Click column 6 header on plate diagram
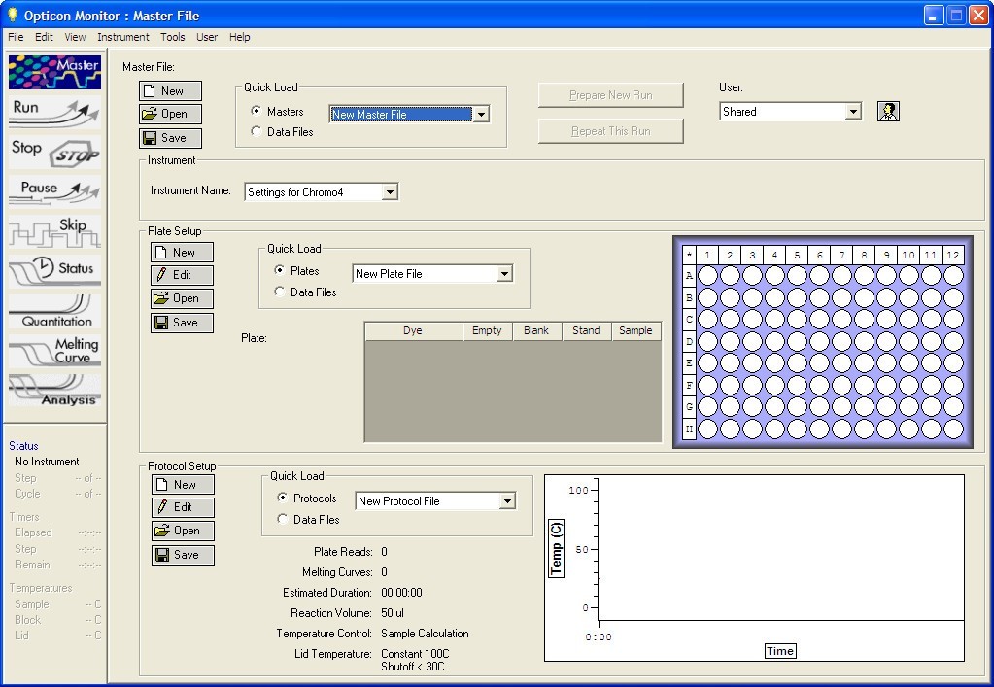 [819, 255]
